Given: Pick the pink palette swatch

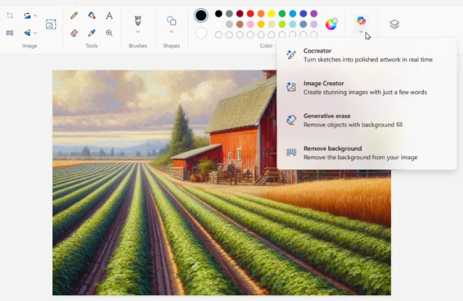Looking at the screenshot, I should coord(250,24).
